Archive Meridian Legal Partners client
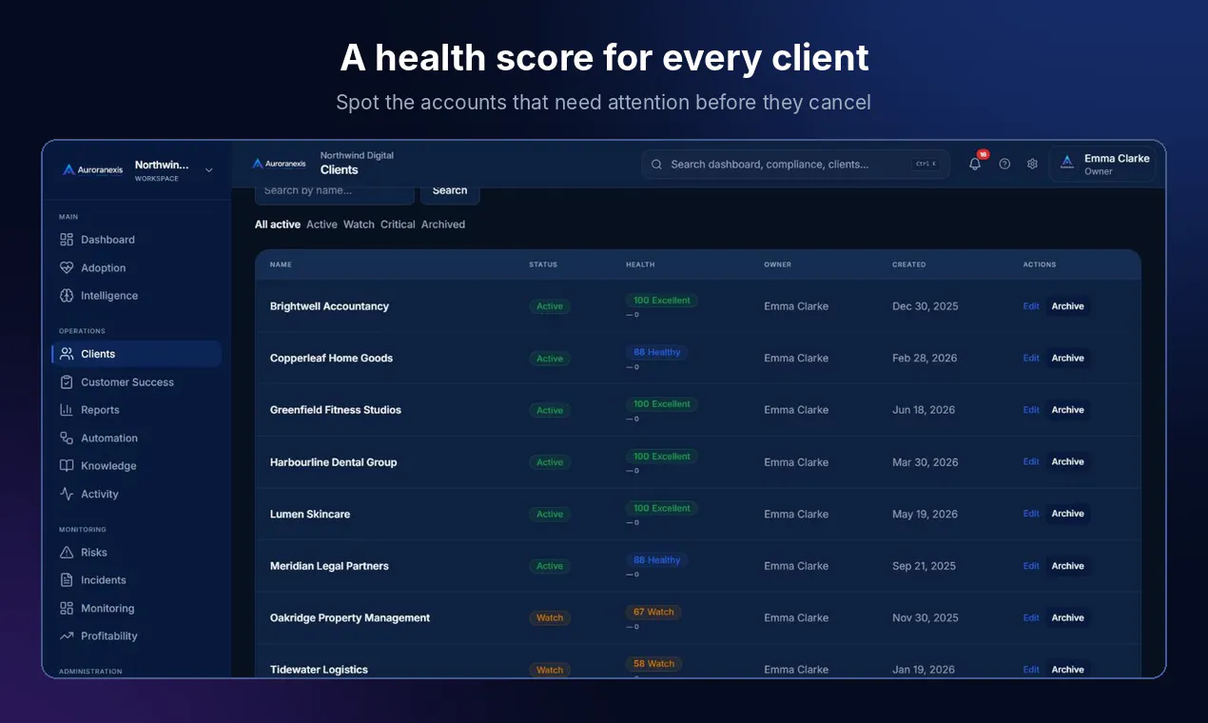The height and width of the screenshot is (723, 1208). tap(1067, 566)
